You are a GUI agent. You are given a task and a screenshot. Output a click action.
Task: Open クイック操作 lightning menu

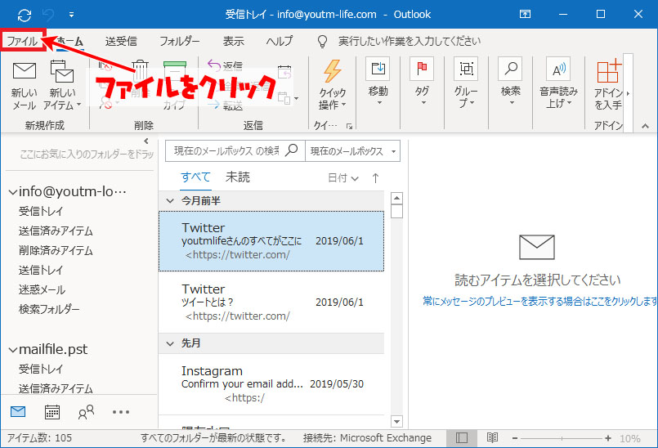coord(333,85)
